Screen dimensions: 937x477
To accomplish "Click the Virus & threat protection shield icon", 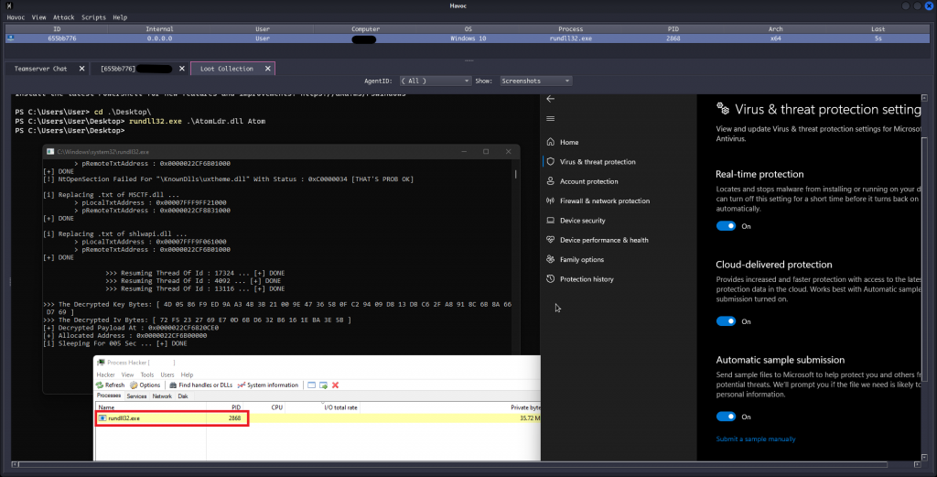I will (x=550, y=161).
